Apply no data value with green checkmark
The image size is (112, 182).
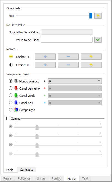pos(98,40)
